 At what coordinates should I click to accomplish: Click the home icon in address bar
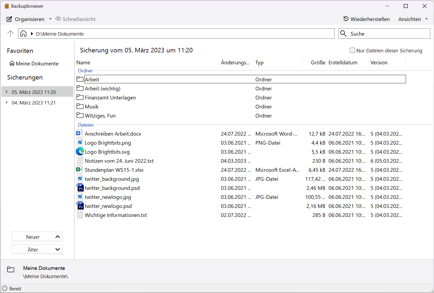(x=23, y=34)
